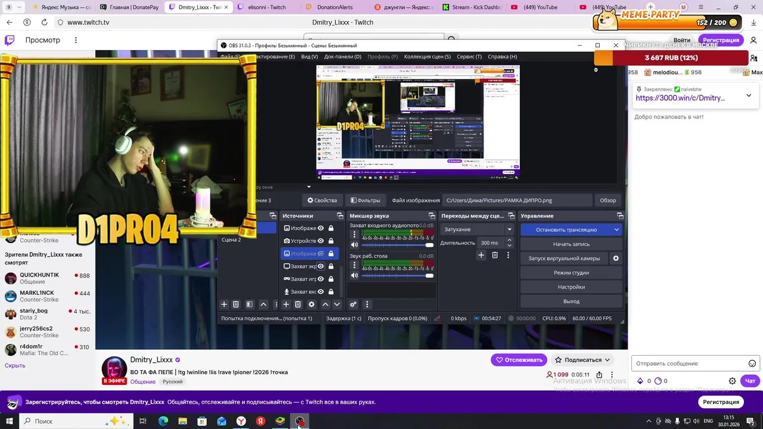Add a new source with the plus icon

286,304
